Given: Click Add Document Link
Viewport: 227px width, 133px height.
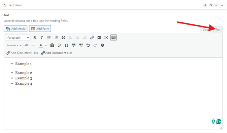Looking at the screenshot, I should 22,53.
